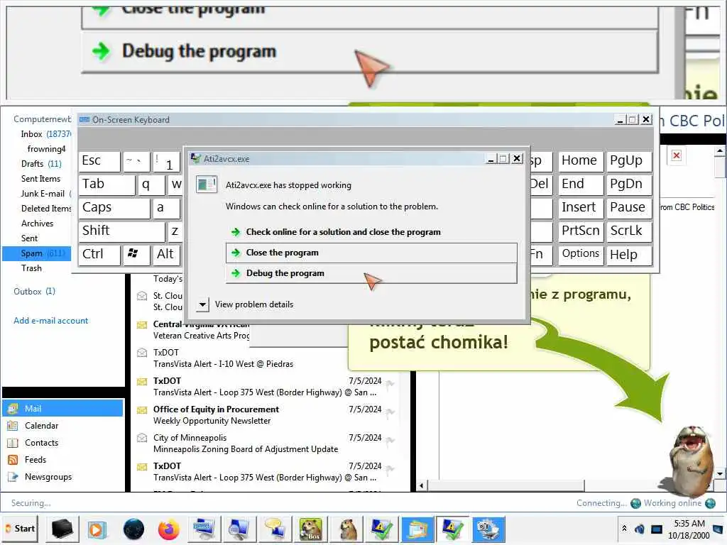Click PrtScn key on On-Screen Keyboard
727x545 pixels.
[x=581, y=231]
